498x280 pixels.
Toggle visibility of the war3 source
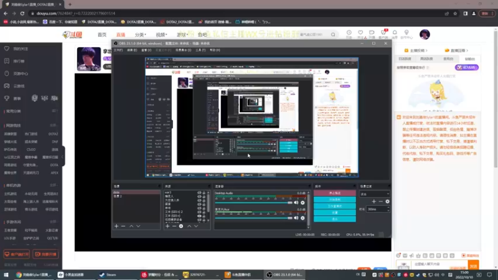[199, 193]
